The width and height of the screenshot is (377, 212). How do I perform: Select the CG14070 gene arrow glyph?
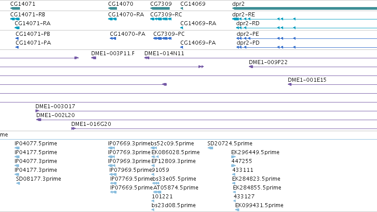(x=113, y=8)
